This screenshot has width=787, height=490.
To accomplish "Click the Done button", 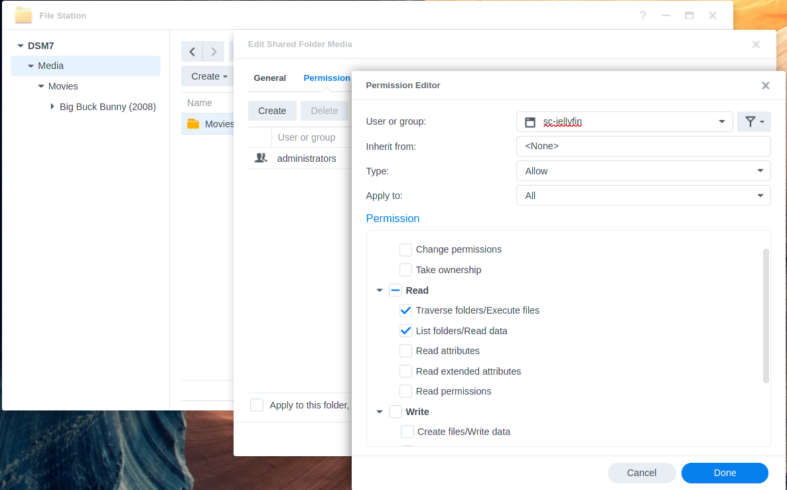I will 724,473.
